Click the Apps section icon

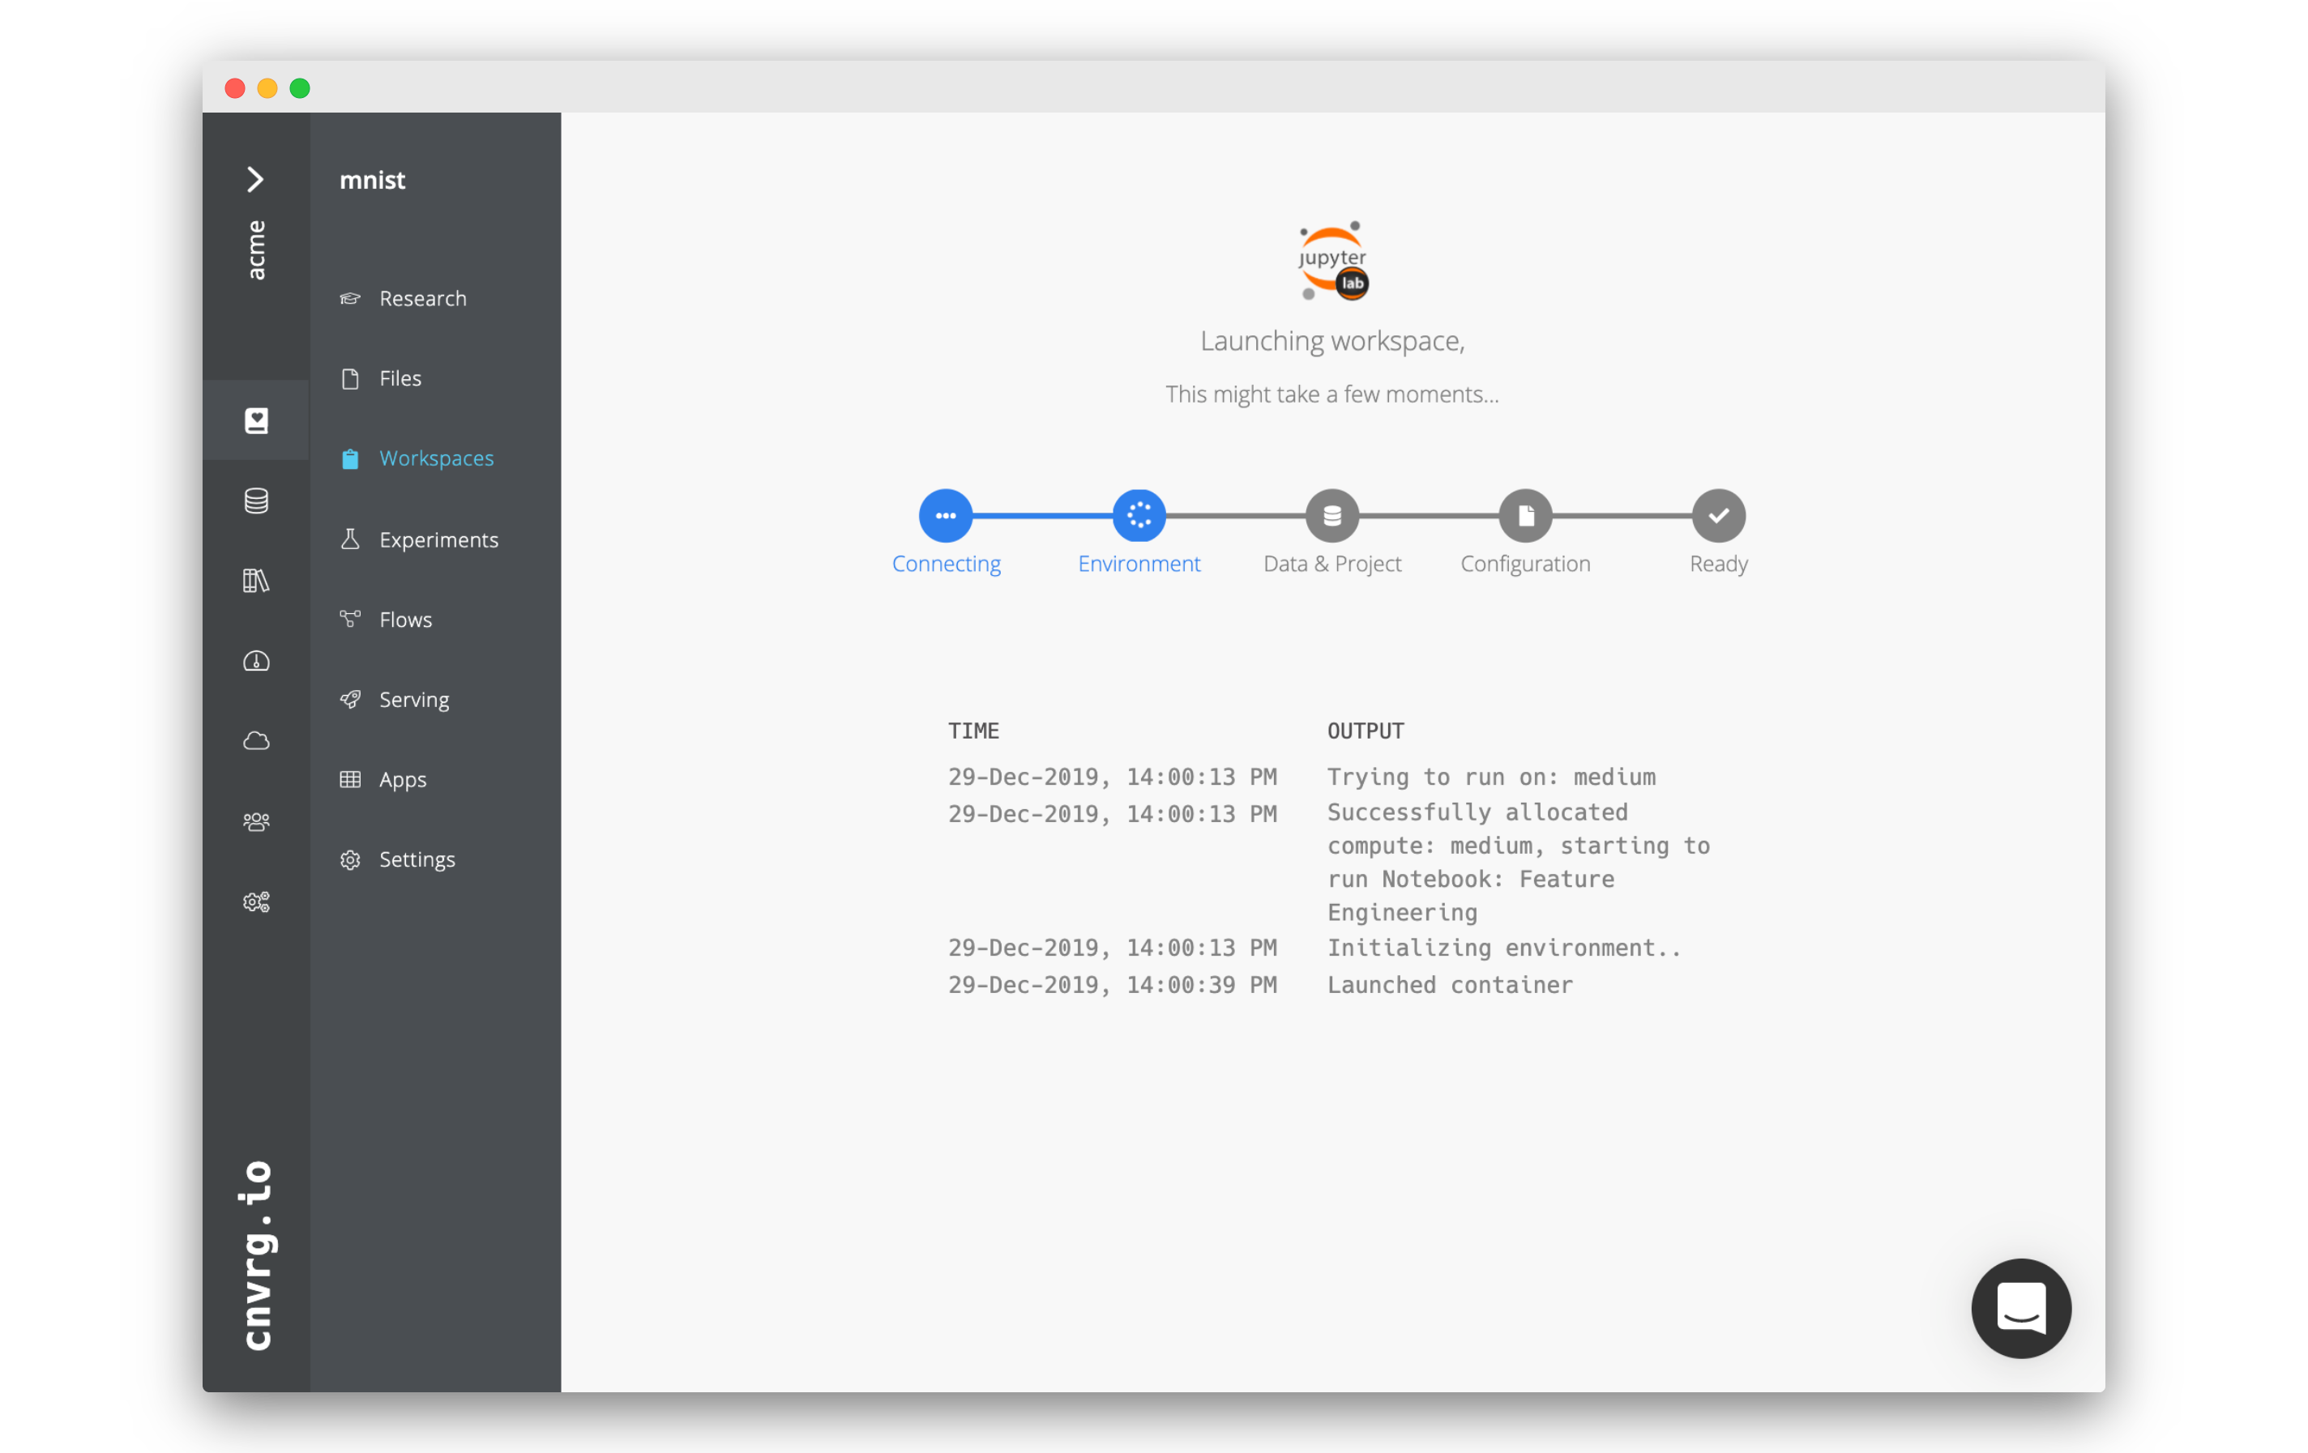348,778
